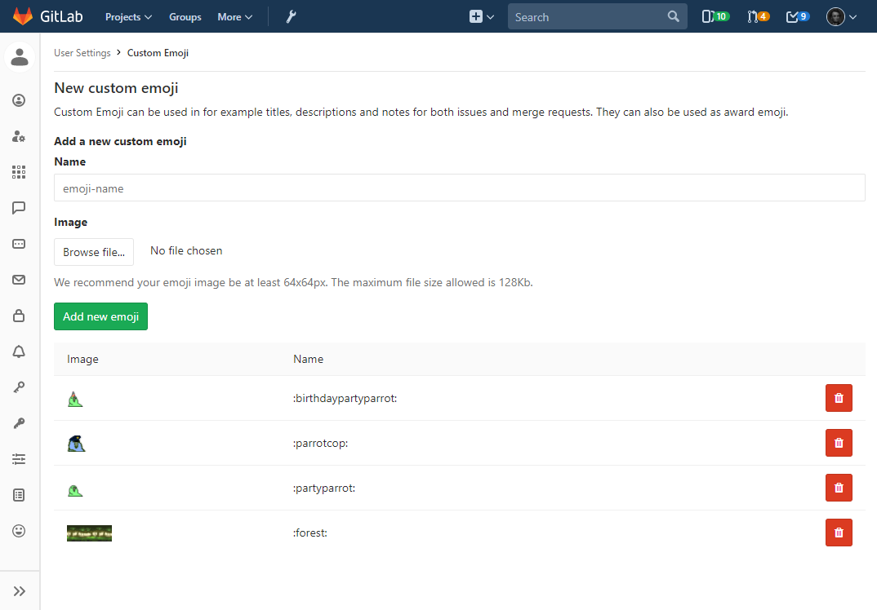The image size is (877, 610).
Task: Open the password lock icon in sidebar
Action: 19,316
